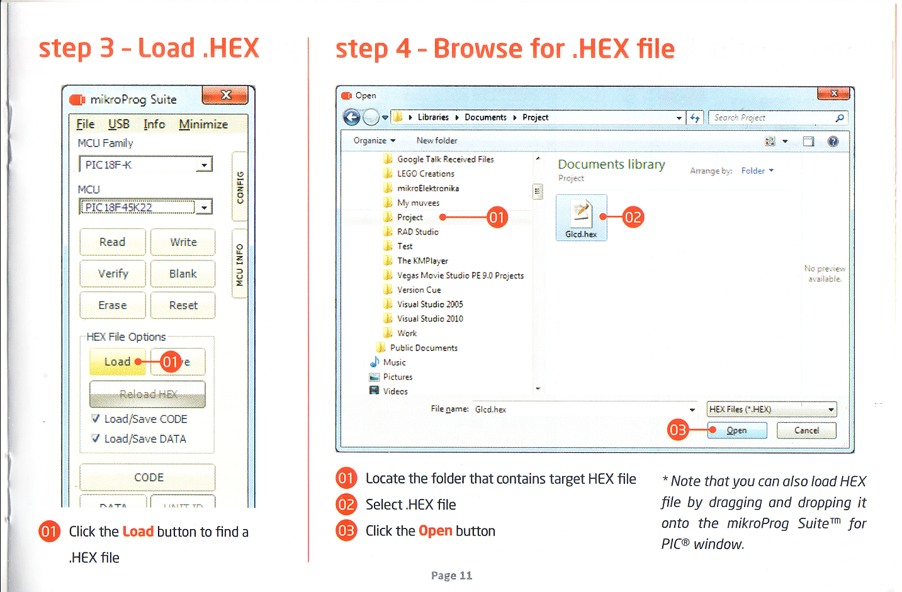
Task: Open the Arrange by Folder dropdown
Action: click(x=757, y=170)
